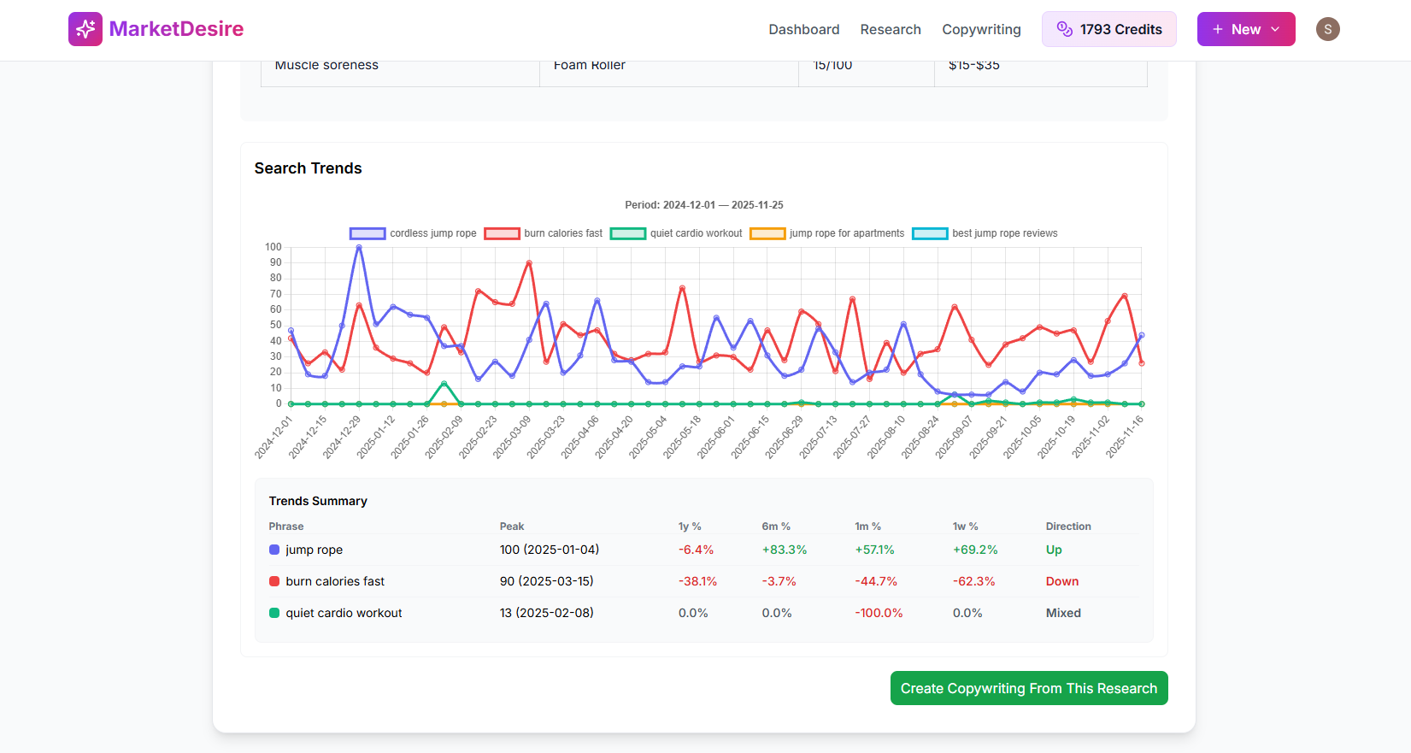Click the MarketDesire sparkle logo icon

coord(85,29)
